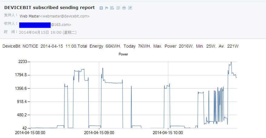Click the y-axis label 2233

23,62
